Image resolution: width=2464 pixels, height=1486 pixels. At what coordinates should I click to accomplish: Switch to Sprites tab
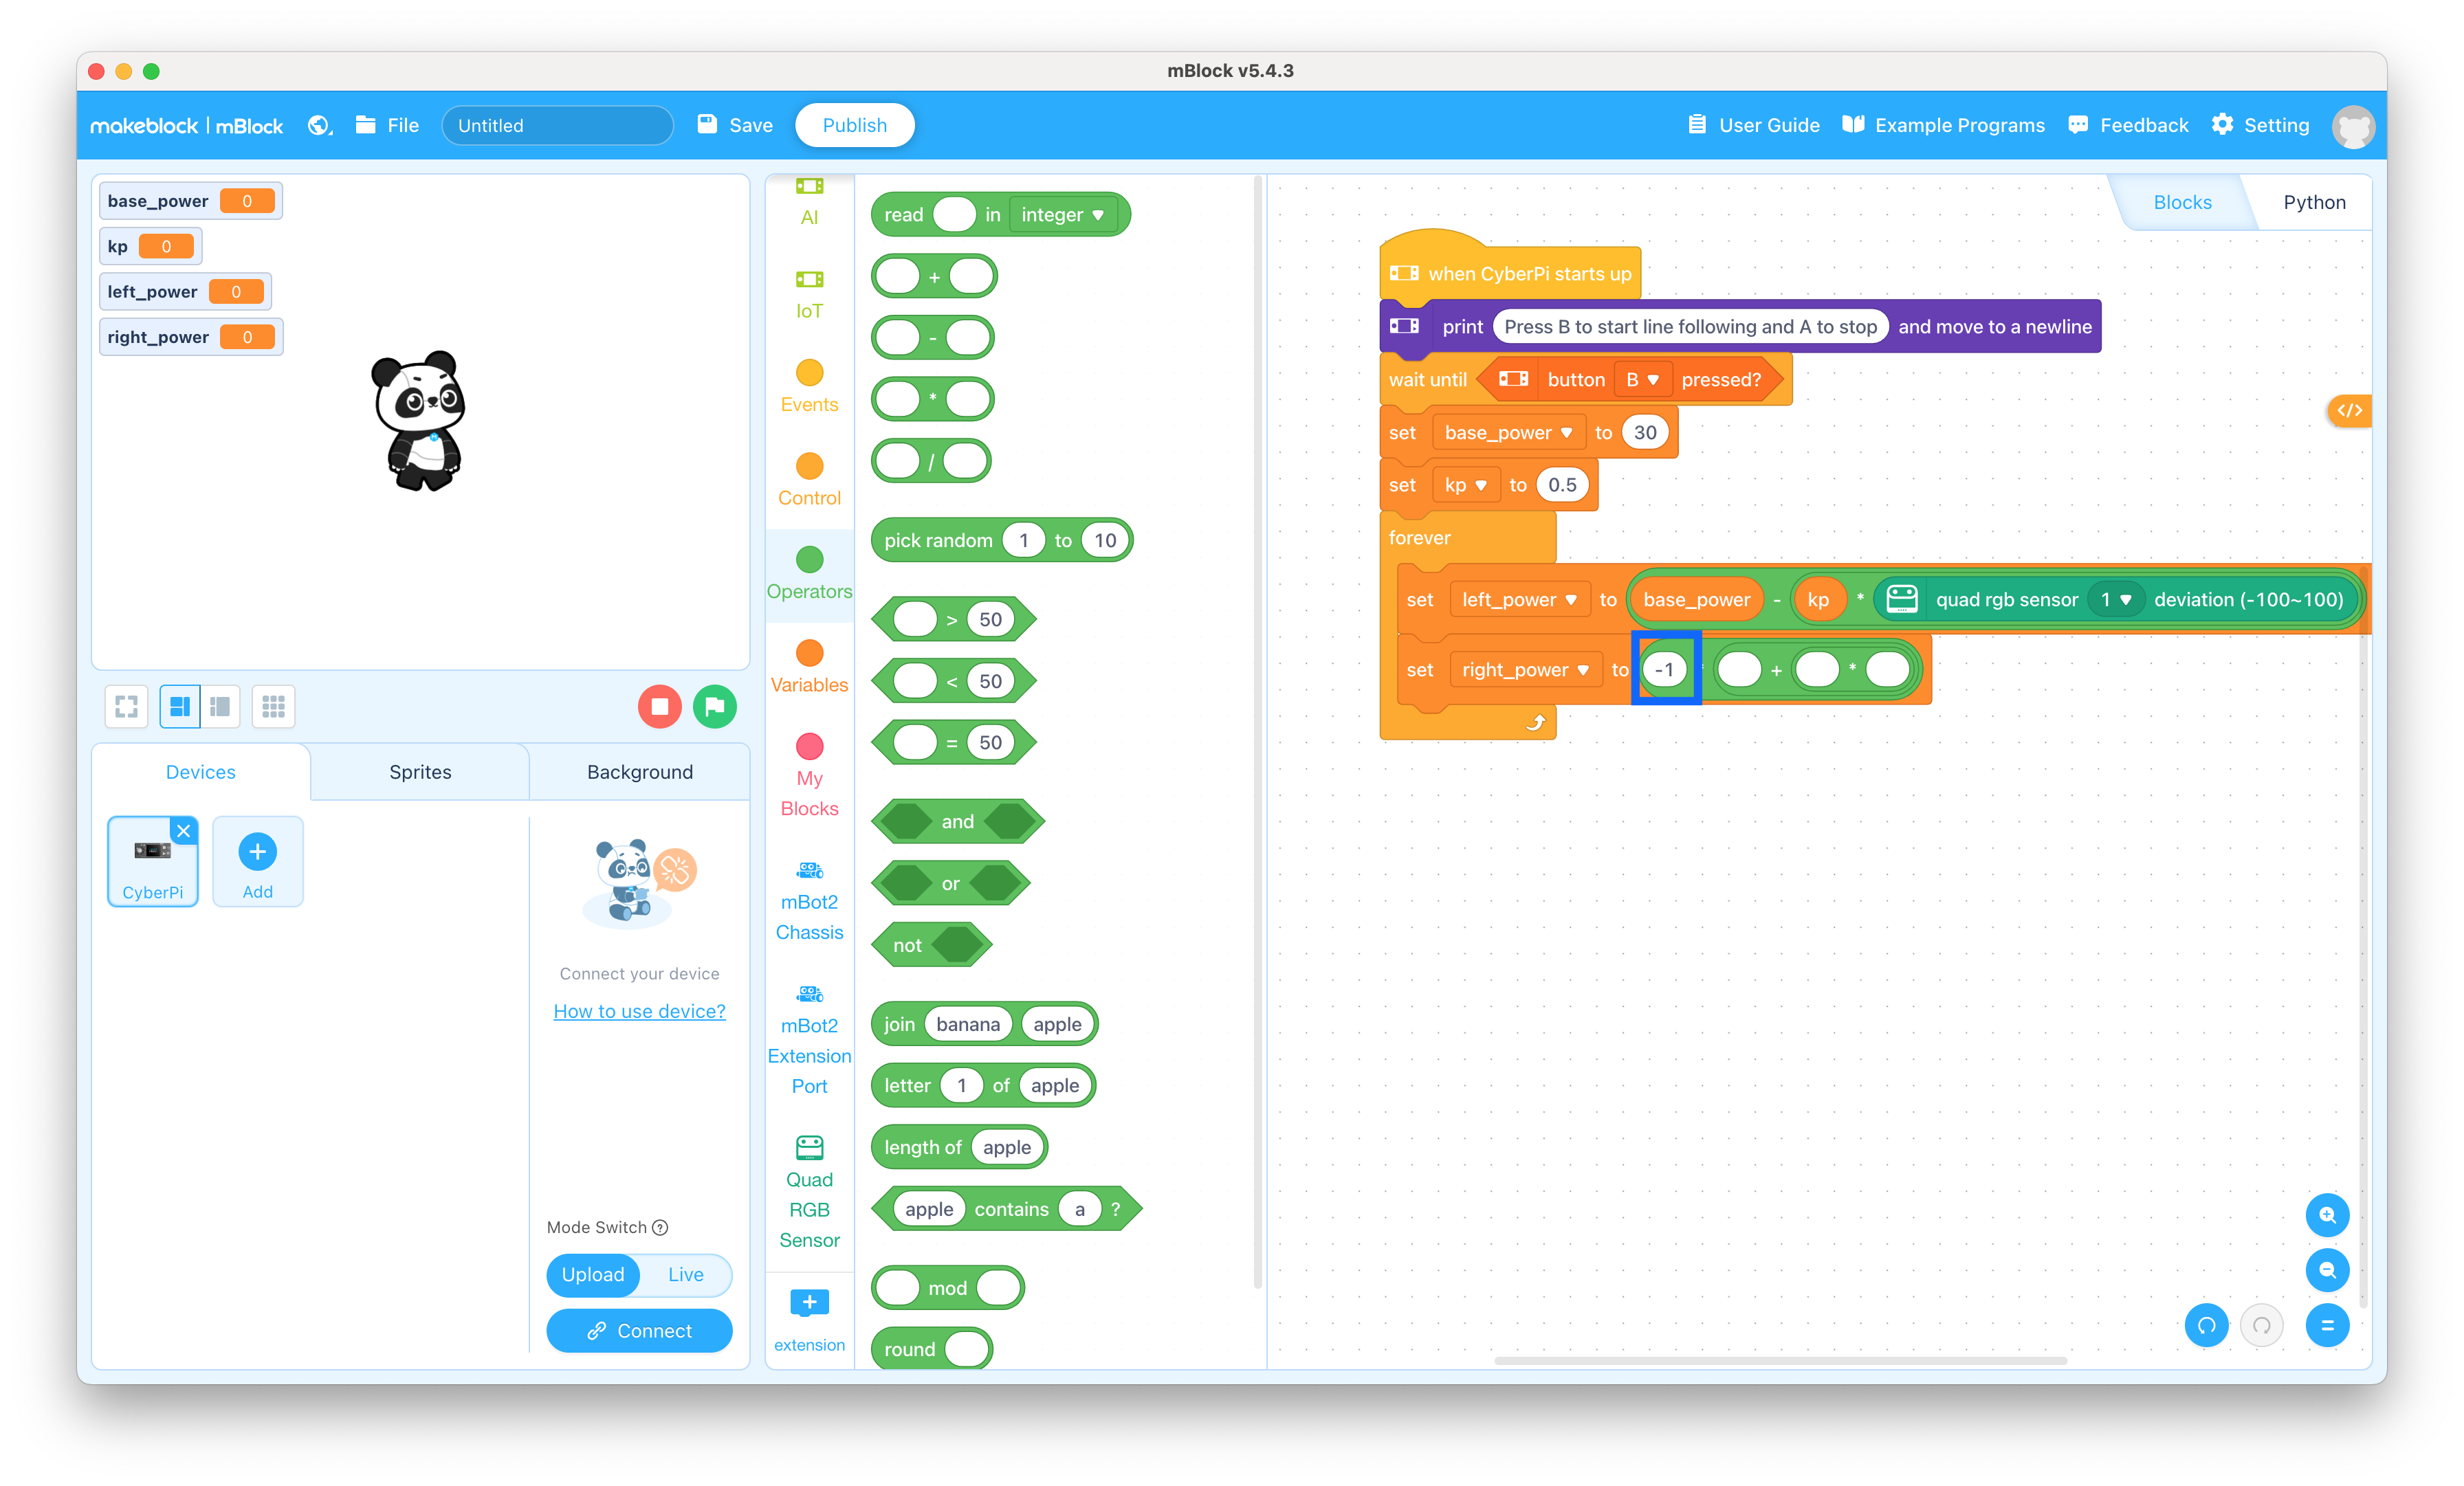419,770
